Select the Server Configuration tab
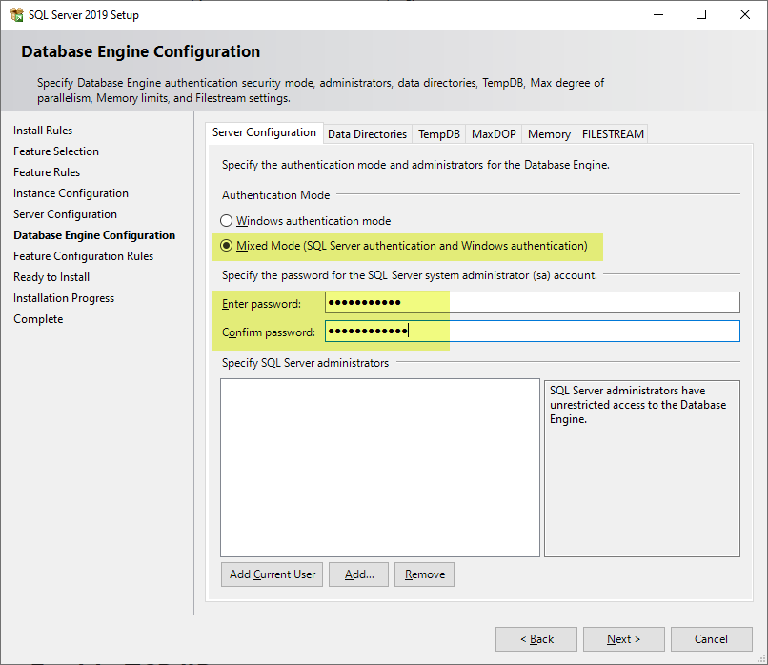 [x=264, y=133]
